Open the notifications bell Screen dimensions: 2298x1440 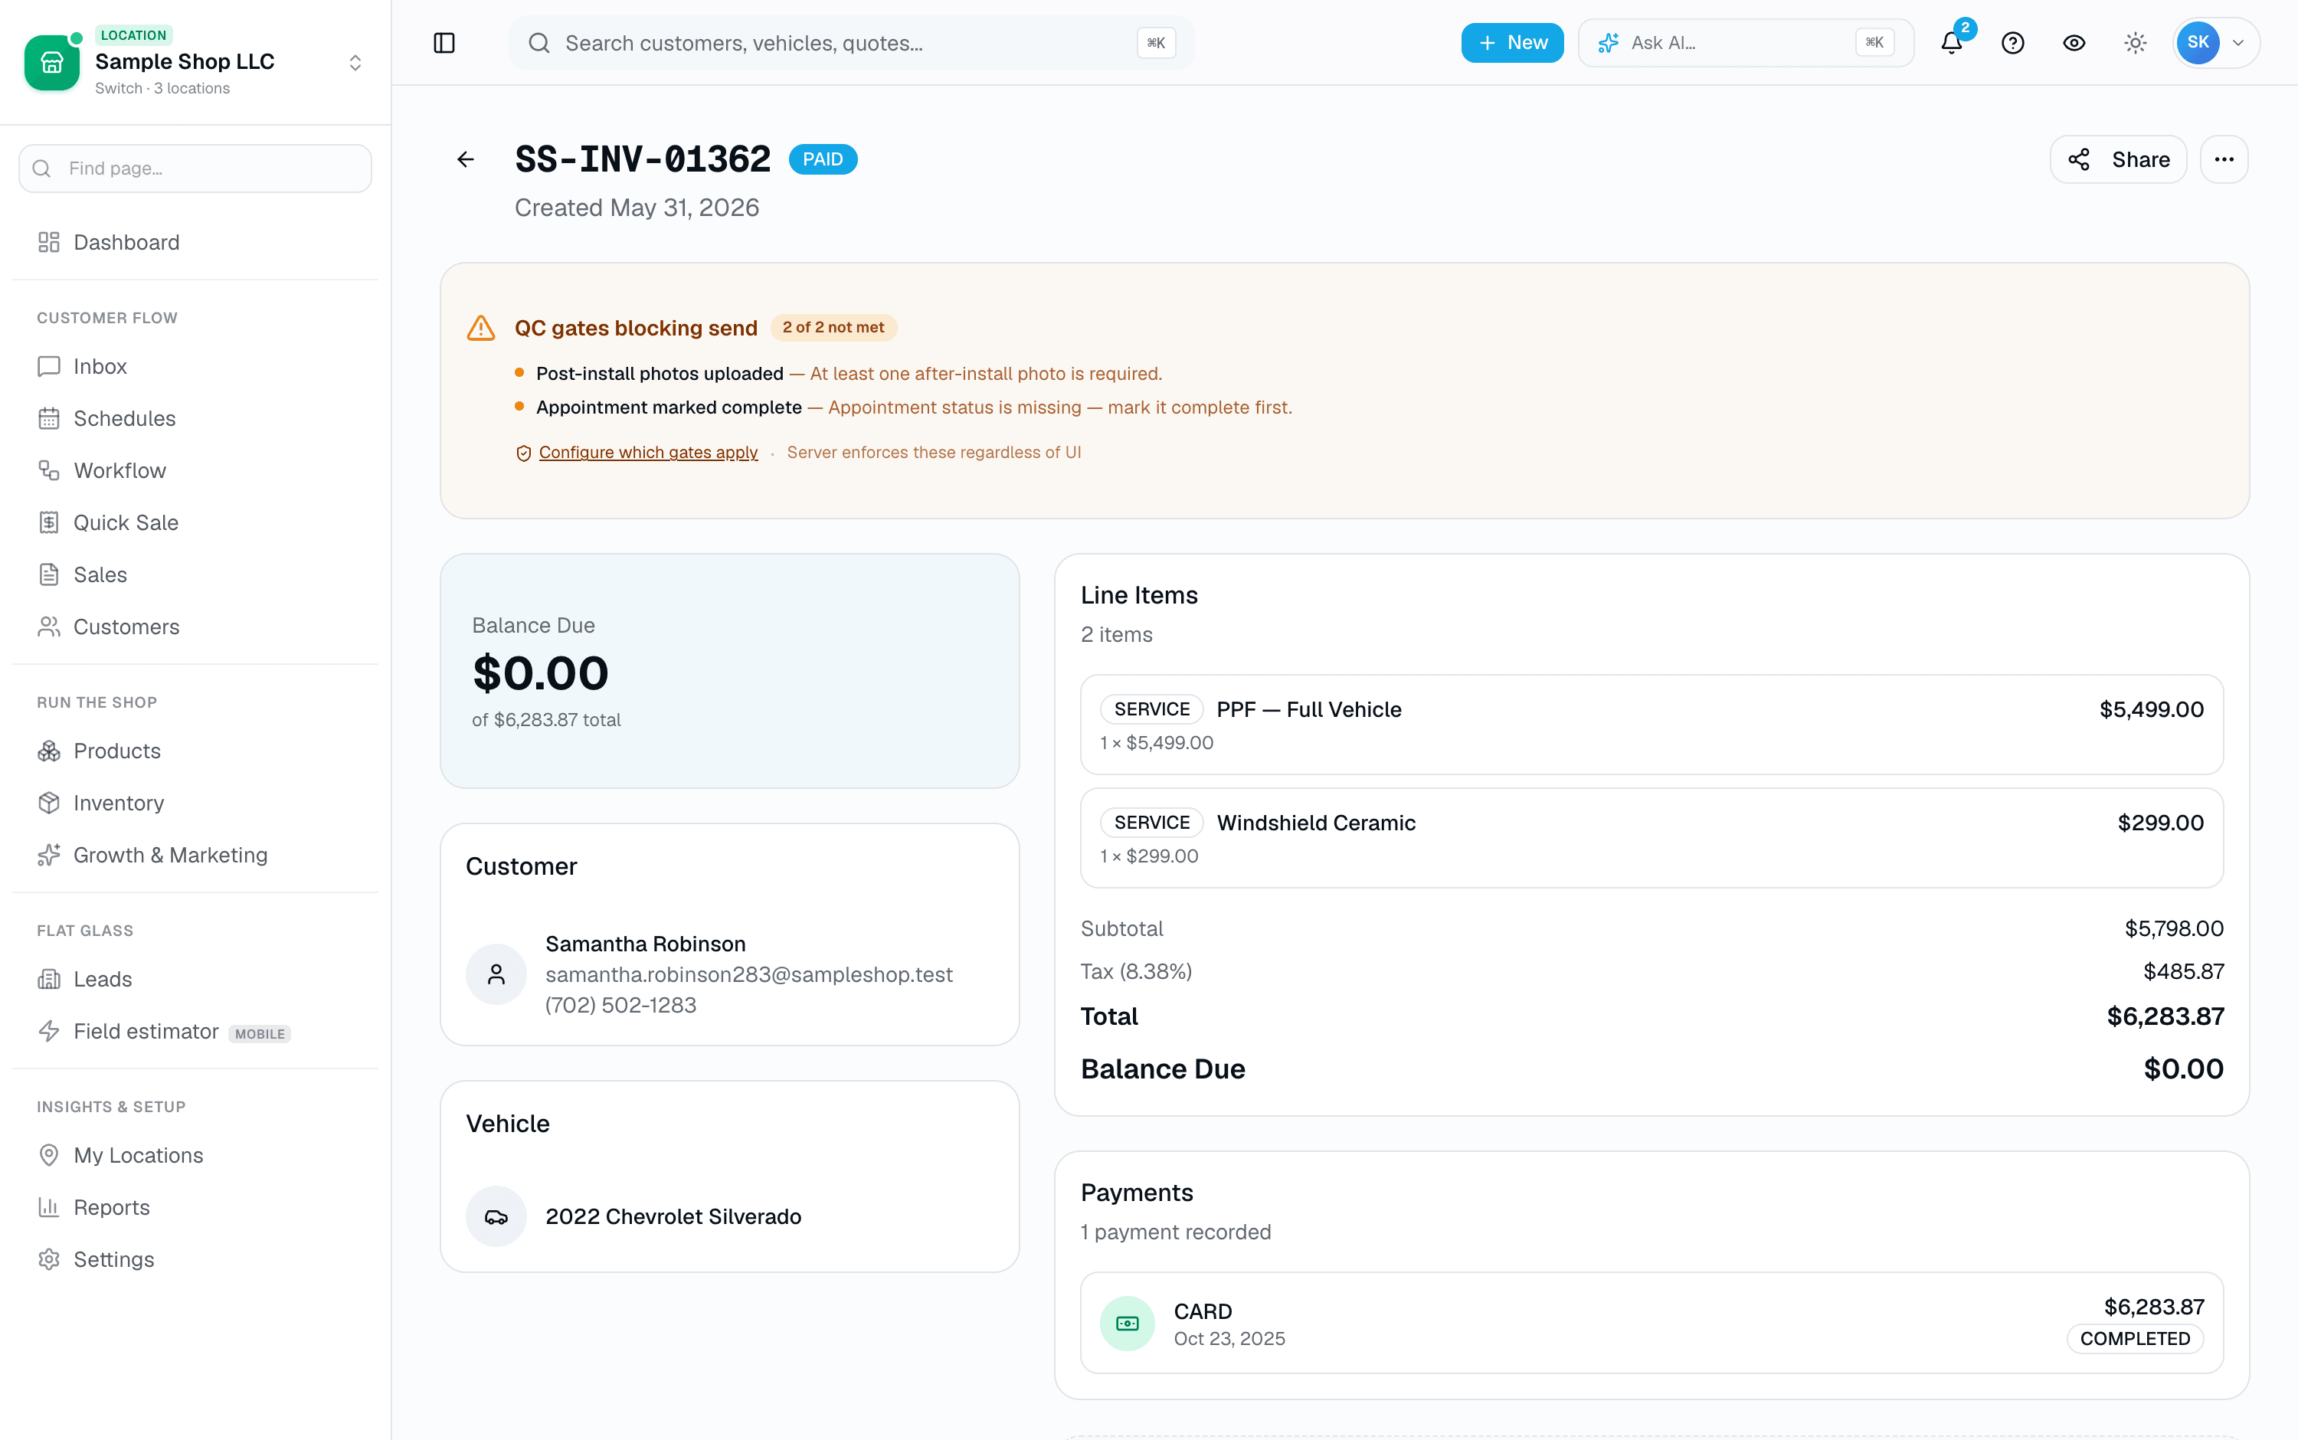point(1951,43)
